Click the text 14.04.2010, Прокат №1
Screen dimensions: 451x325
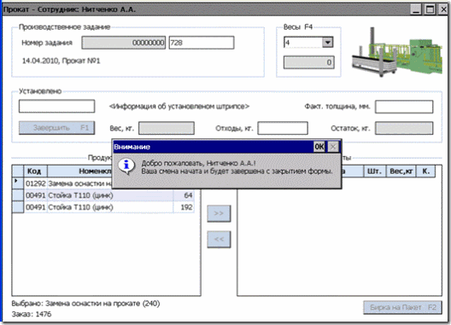pyautogui.click(x=61, y=61)
